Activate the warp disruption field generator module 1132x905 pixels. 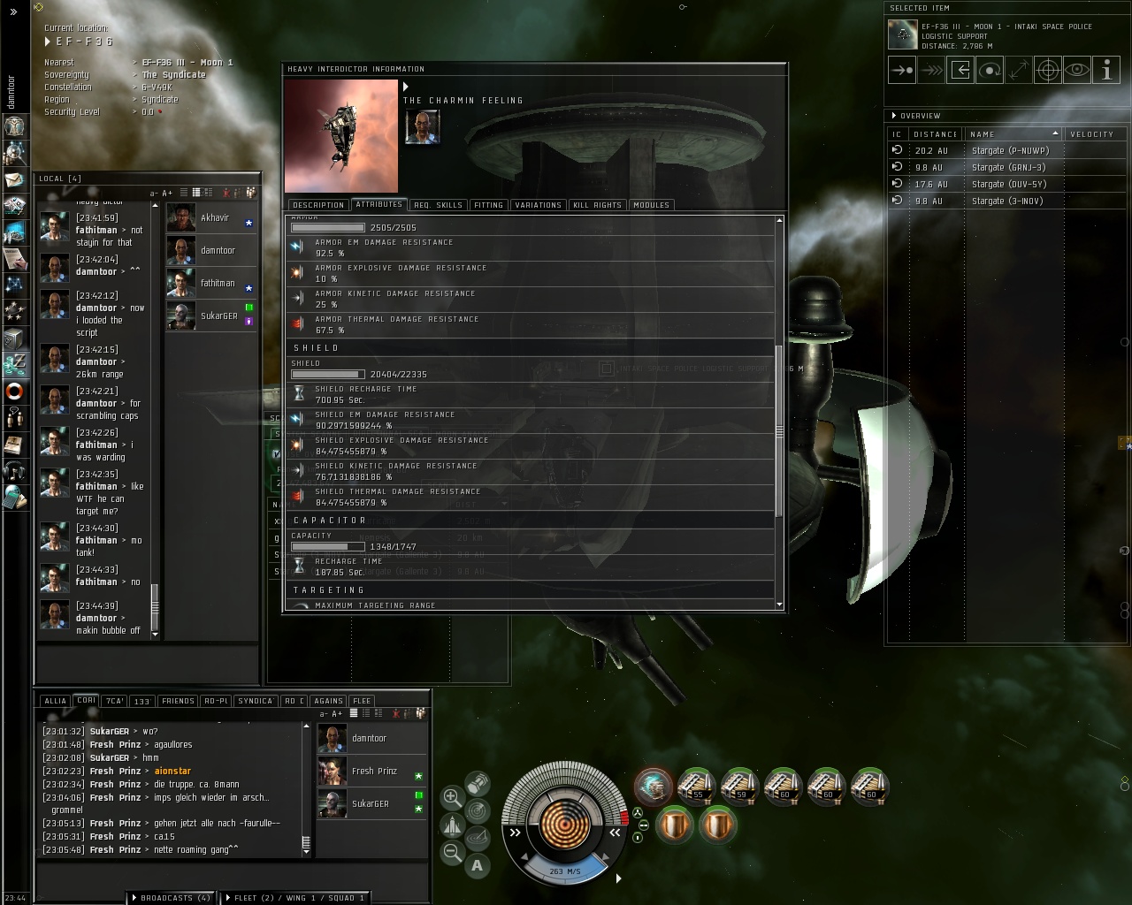[x=654, y=786]
